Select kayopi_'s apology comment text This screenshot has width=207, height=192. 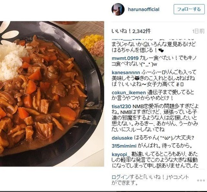point(155,160)
